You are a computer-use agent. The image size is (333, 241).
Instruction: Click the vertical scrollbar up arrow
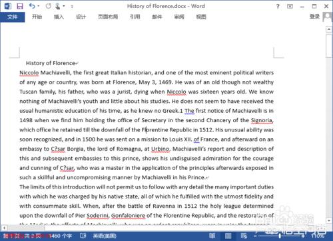click(329, 29)
